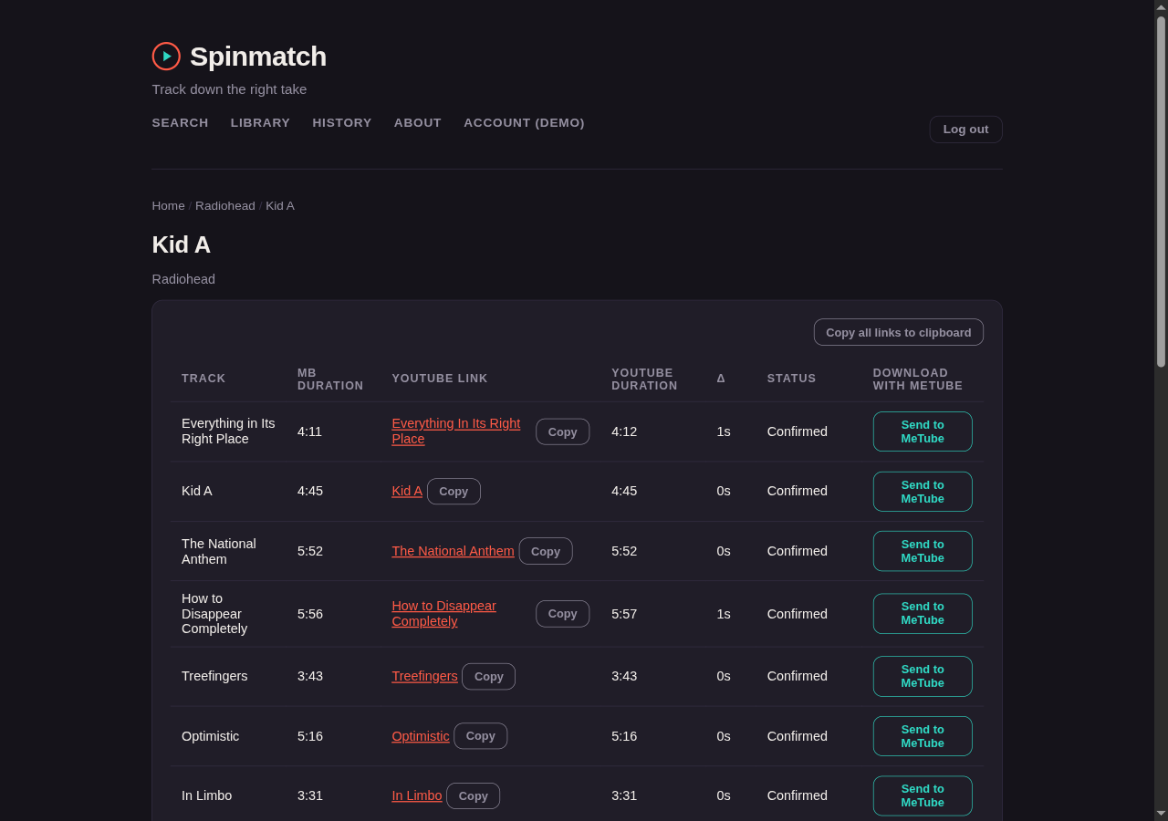
Task: Click the scrollbar down arrow
Action: 1161,813
